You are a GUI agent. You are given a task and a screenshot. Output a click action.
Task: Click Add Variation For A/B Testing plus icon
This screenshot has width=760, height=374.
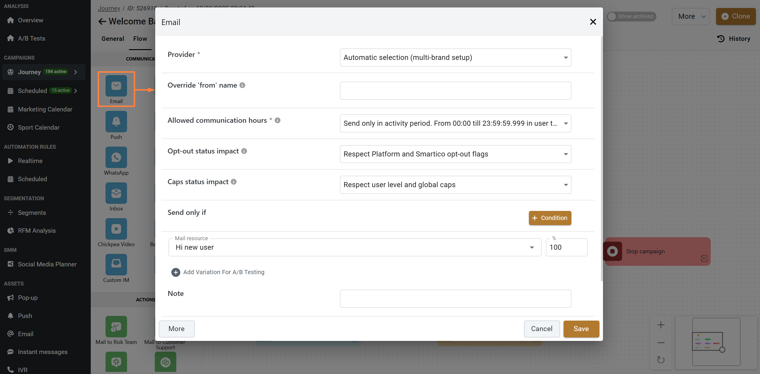[176, 272]
